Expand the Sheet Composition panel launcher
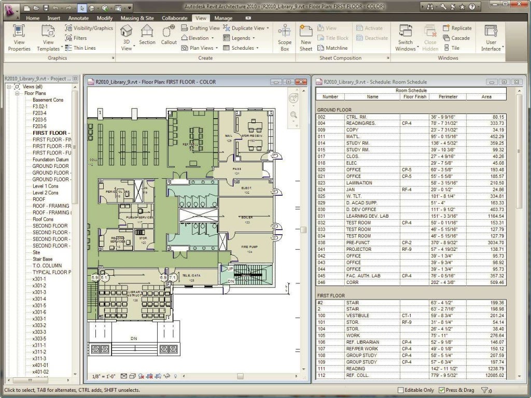Image resolution: width=531 pixels, height=398 pixels. click(x=388, y=58)
